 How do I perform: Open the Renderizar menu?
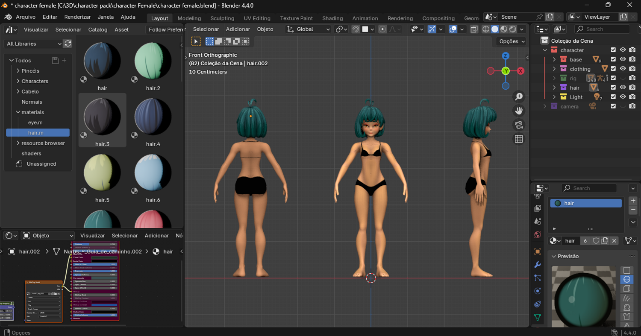77,17
